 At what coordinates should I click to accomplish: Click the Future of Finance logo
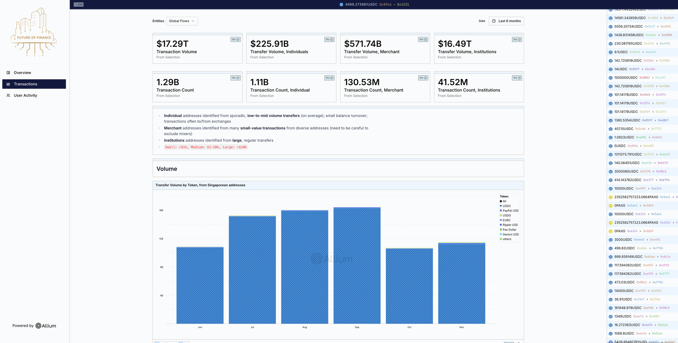(x=34, y=32)
